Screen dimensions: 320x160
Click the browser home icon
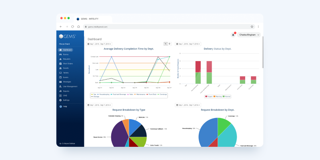click(x=78, y=27)
